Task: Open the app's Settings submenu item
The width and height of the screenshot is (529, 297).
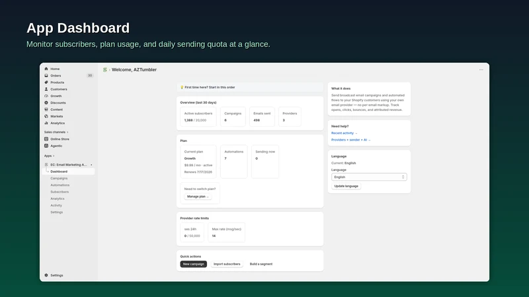Action: [57, 212]
